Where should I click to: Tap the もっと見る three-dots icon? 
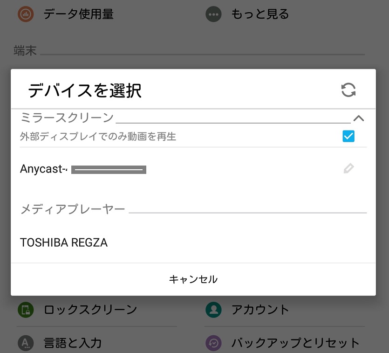pos(213,14)
